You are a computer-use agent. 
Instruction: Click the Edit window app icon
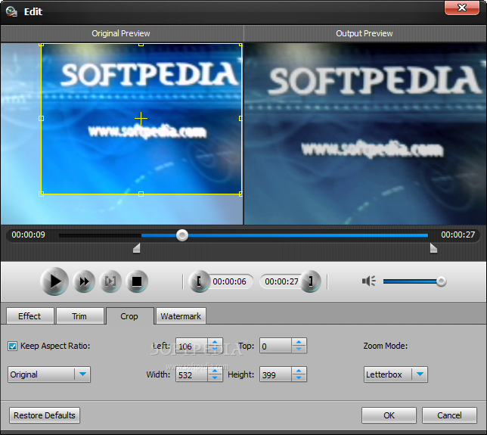[11, 11]
